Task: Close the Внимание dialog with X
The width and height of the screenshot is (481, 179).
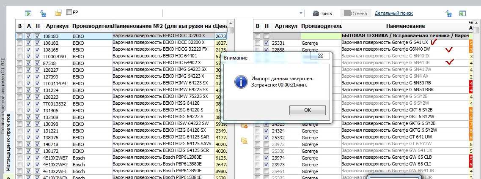Action: (321, 56)
